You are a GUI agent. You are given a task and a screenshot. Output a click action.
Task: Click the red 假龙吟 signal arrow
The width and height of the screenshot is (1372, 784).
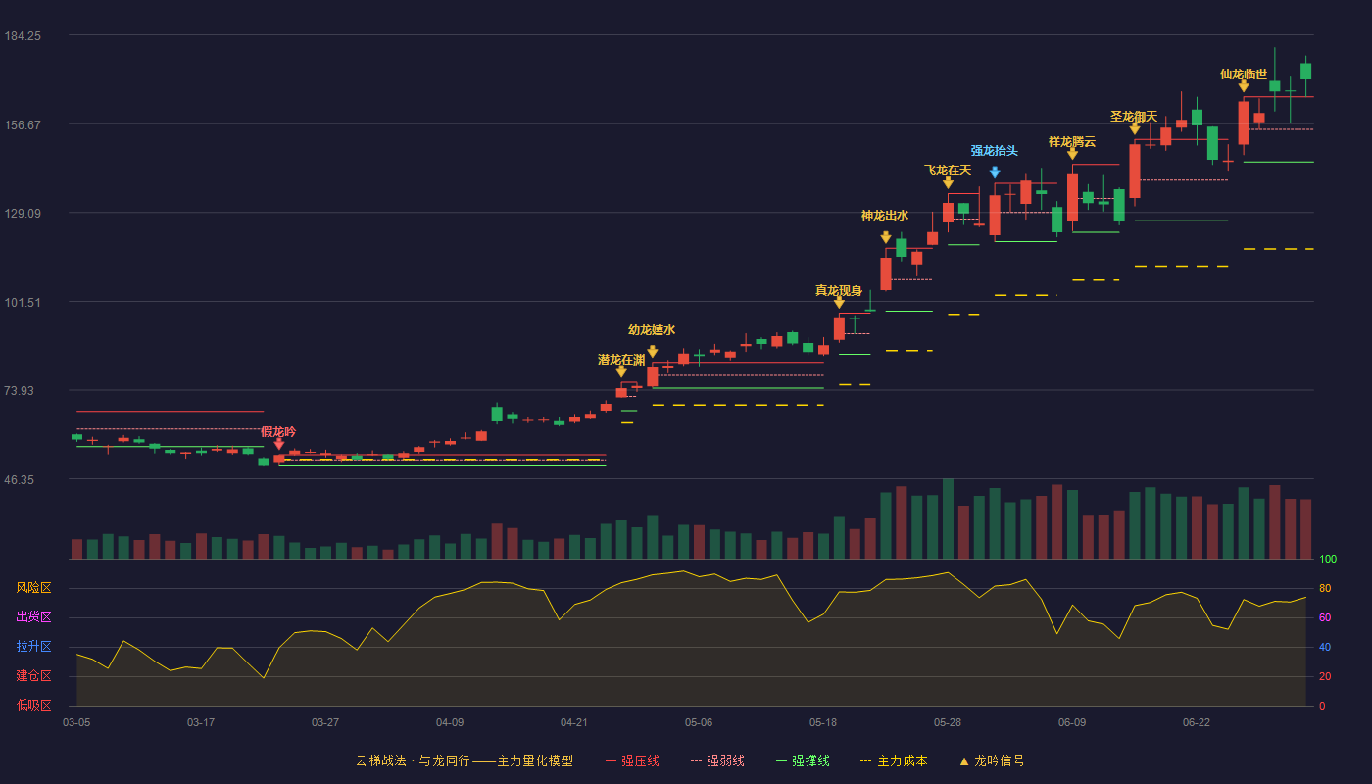tap(279, 444)
